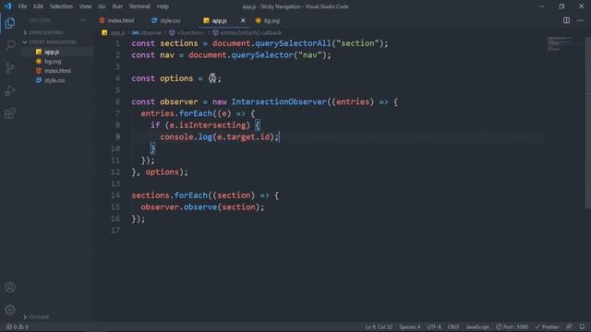Change line ending via CRLF
Viewport: 591px width, 332px height.
(453, 326)
